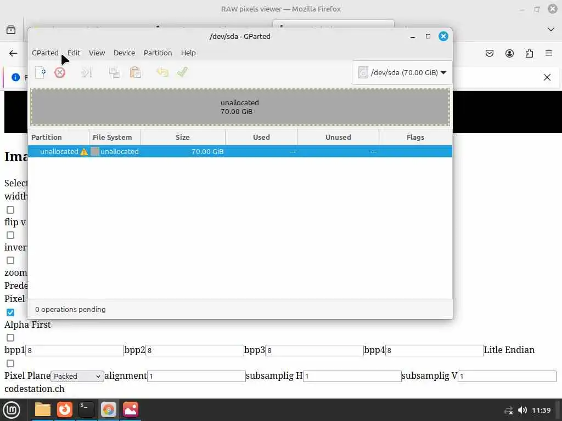The height and width of the screenshot is (421, 562).
Task: Click Firefox back arrow button
Action: pos(13,53)
